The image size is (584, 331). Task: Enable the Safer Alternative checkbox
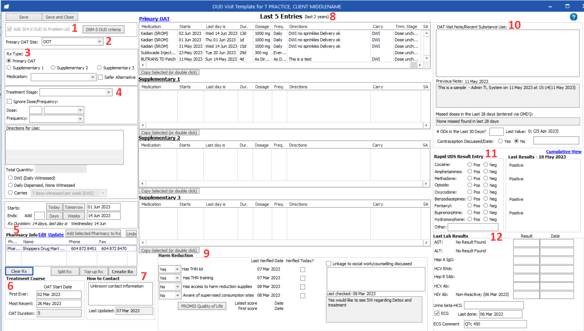pyautogui.click(x=100, y=77)
